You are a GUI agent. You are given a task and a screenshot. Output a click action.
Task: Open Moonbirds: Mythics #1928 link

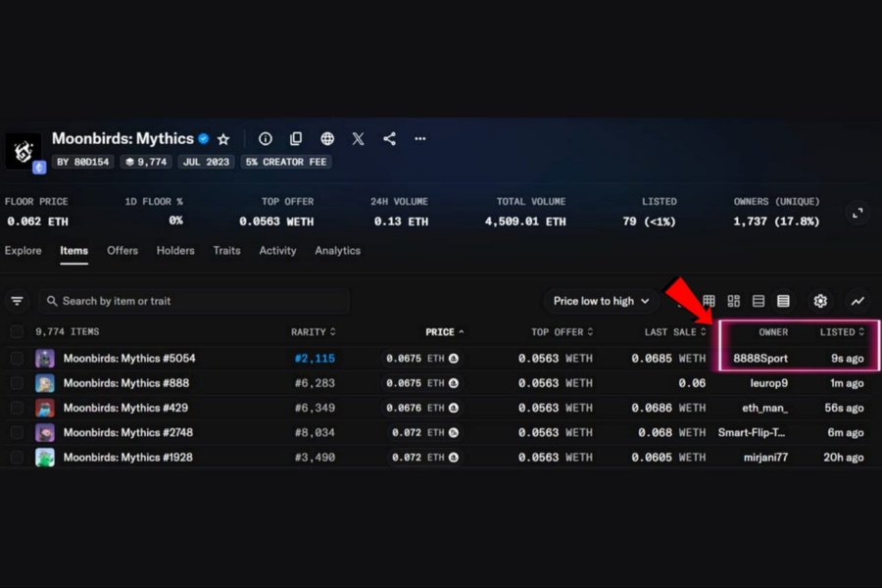click(127, 458)
